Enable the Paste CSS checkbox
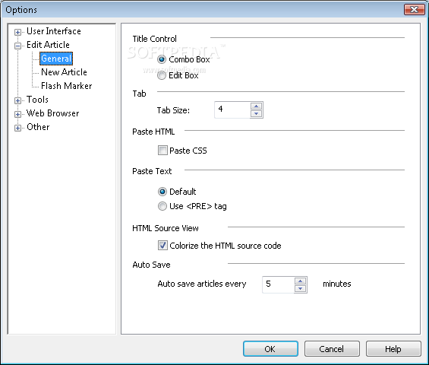The width and height of the screenshot is (429, 365). (162, 151)
